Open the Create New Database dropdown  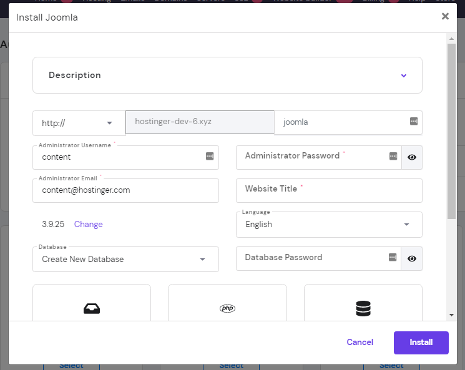(125, 260)
